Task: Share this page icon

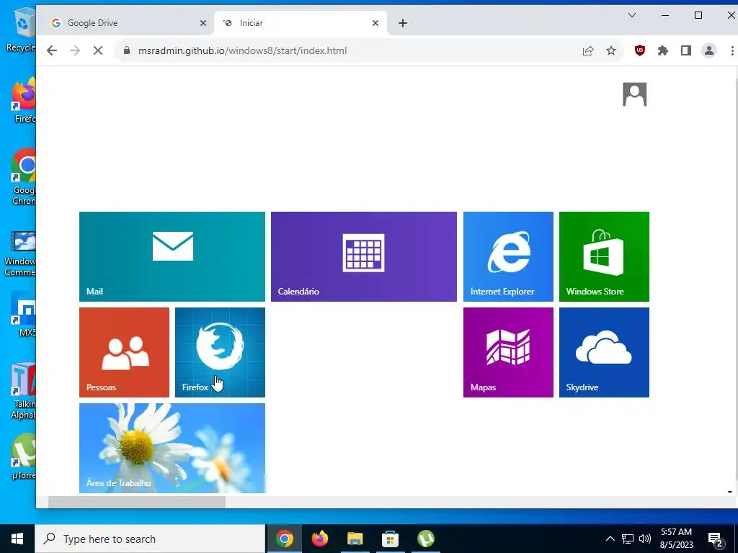Action: click(x=588, y=50)
